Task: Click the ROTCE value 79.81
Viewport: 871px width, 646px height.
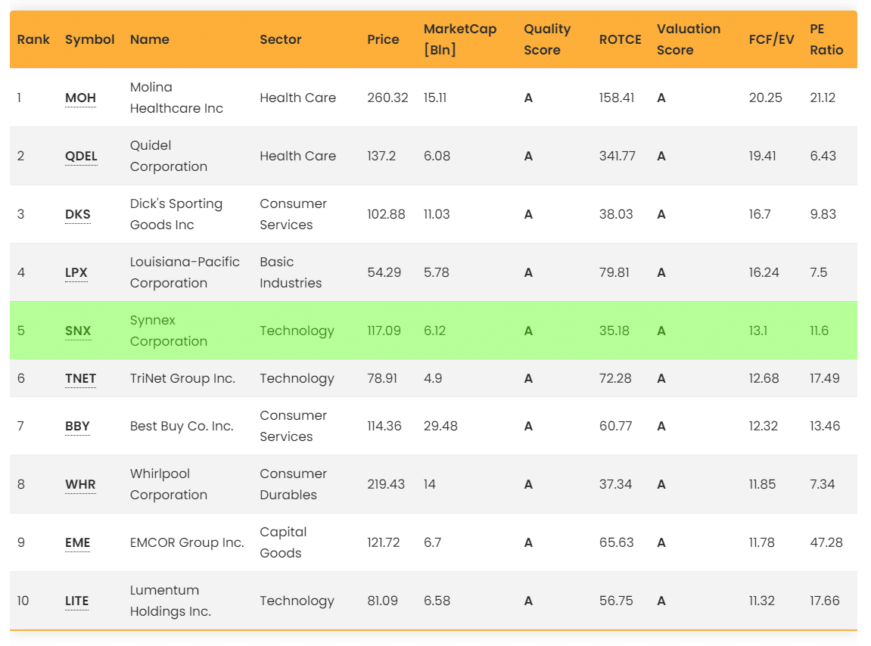Action: pyautogui.click(x=614, y=273)
